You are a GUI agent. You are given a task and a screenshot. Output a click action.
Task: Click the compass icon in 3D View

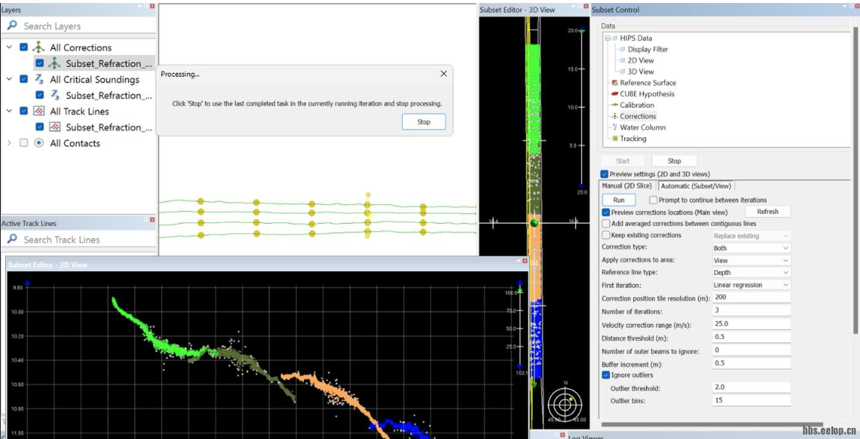[565, 405]
